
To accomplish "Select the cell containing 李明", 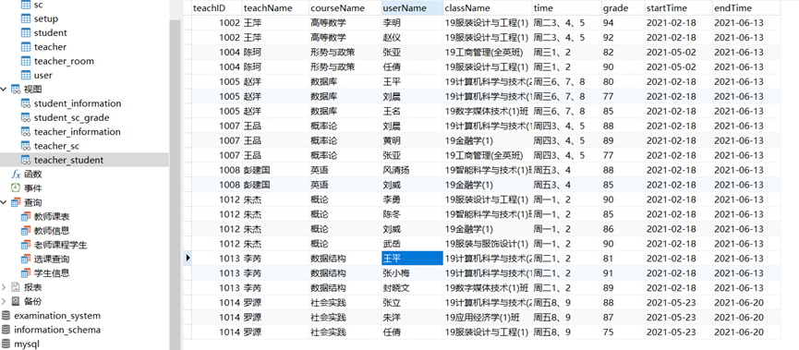I will click(x=412, y=23).
